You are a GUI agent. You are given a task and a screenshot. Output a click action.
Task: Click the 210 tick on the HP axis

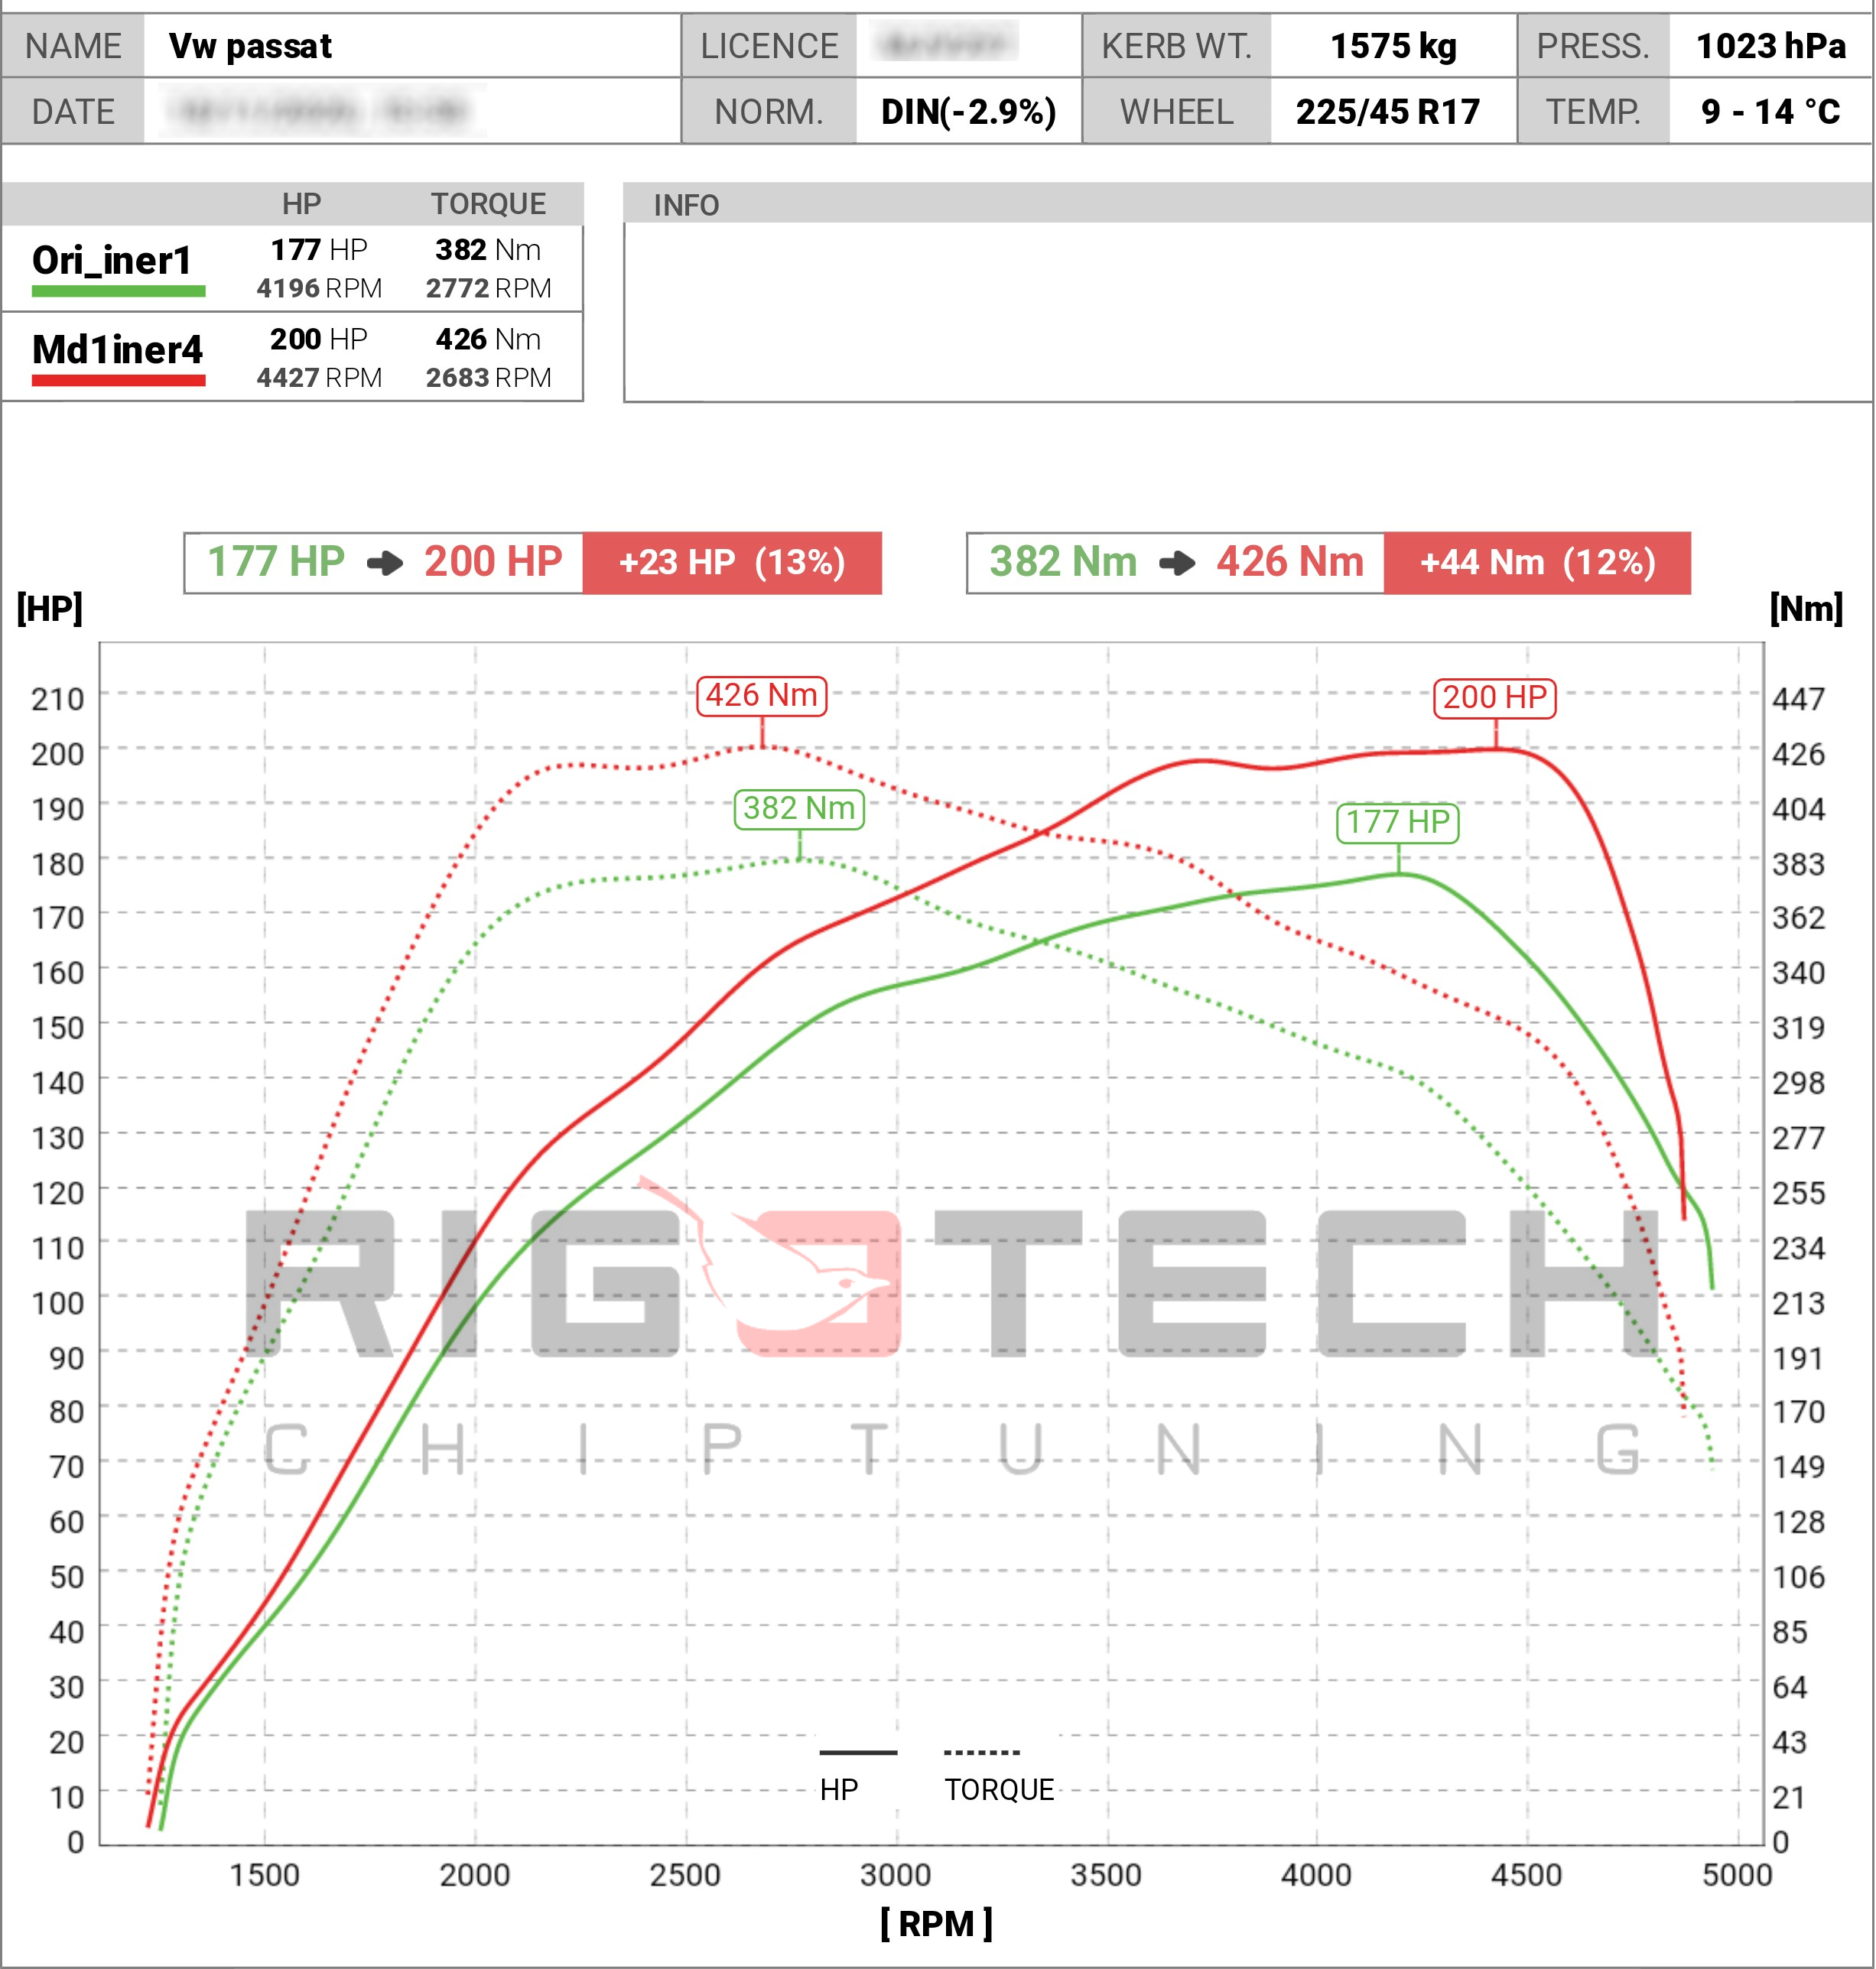click(x=58, y=699)
